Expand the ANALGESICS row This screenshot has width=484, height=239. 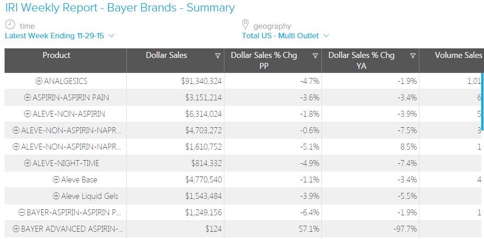coord(39,81)
